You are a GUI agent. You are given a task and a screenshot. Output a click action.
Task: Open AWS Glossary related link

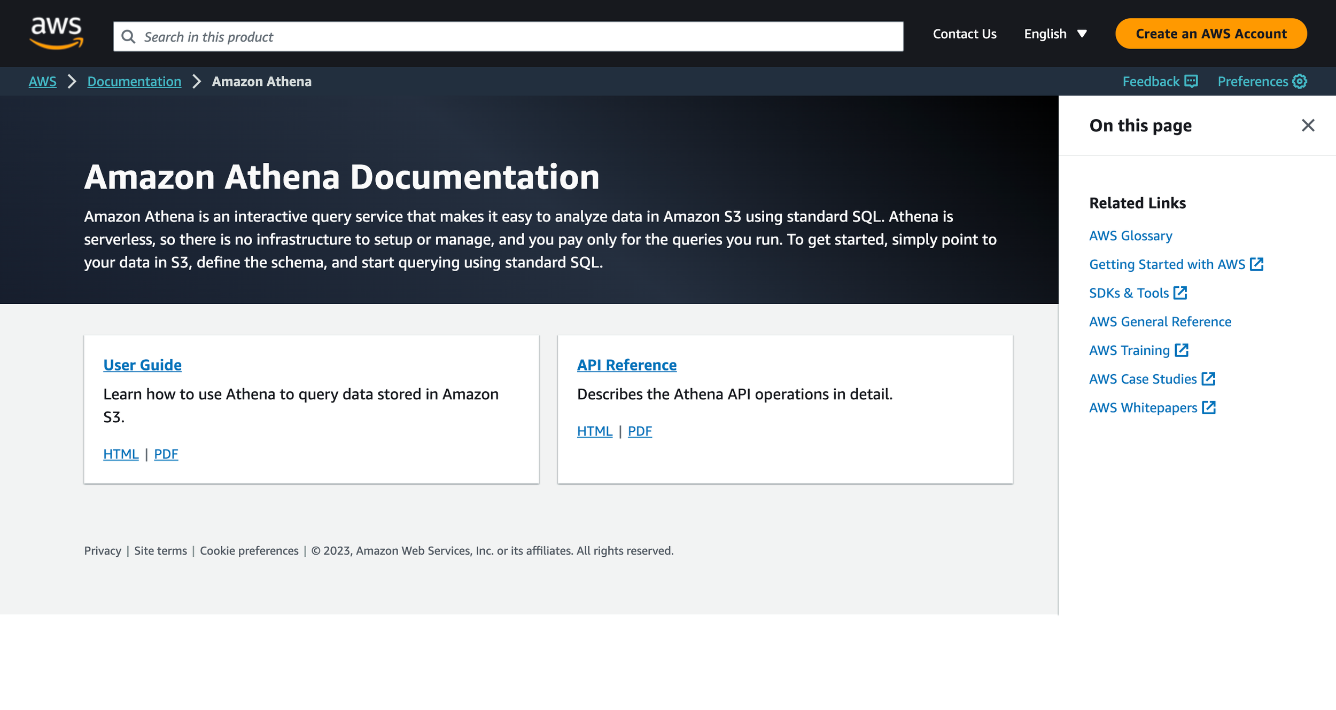point(1131,236)
